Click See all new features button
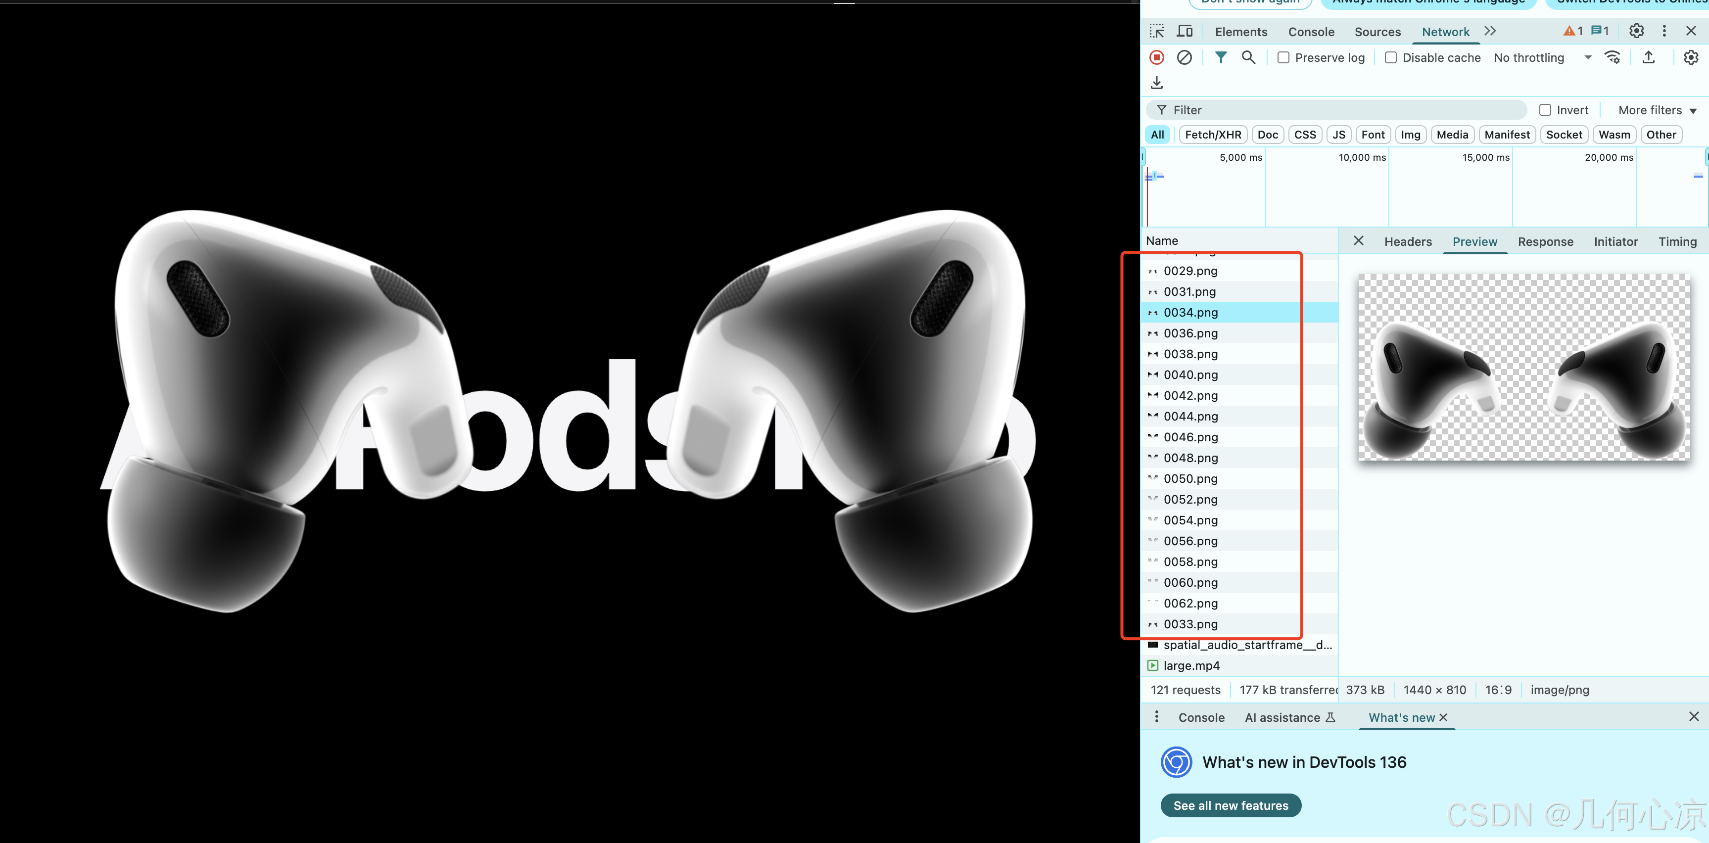This screenshot has height=843, width=1709. (1231, 805)
